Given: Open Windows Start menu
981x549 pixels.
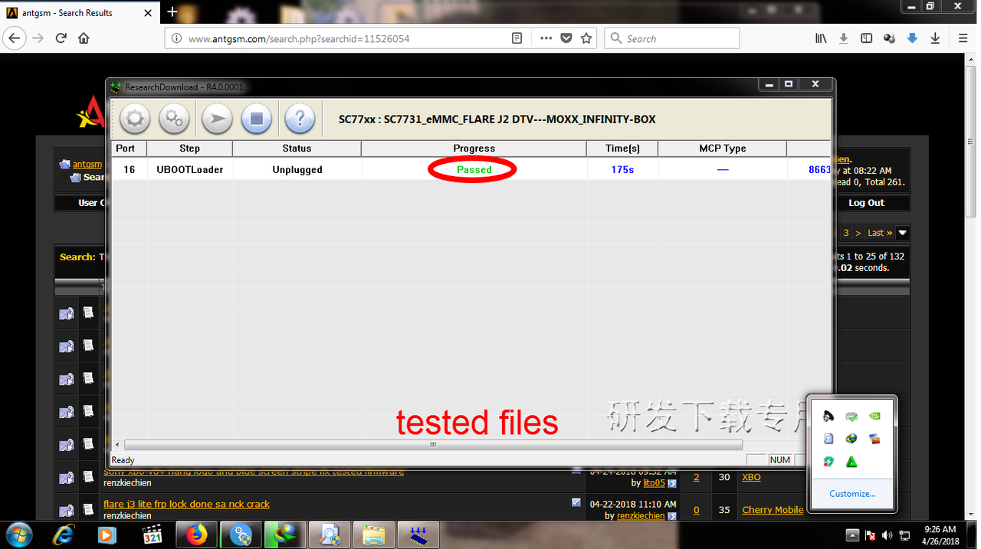Looking at the screenshot, I should (x=18, y=534).
